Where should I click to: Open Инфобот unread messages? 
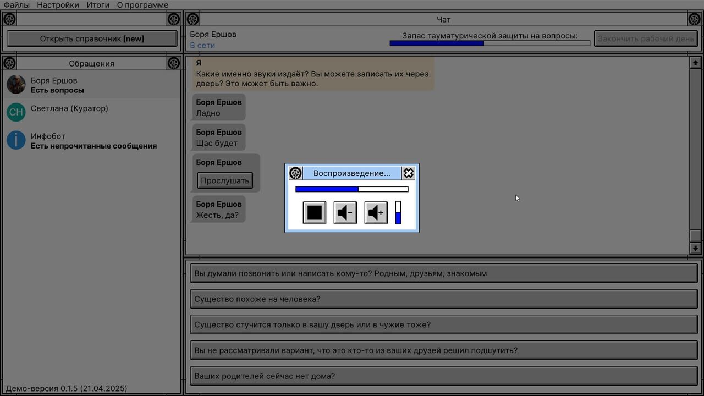pyautogui.click(x=94, y=141)
